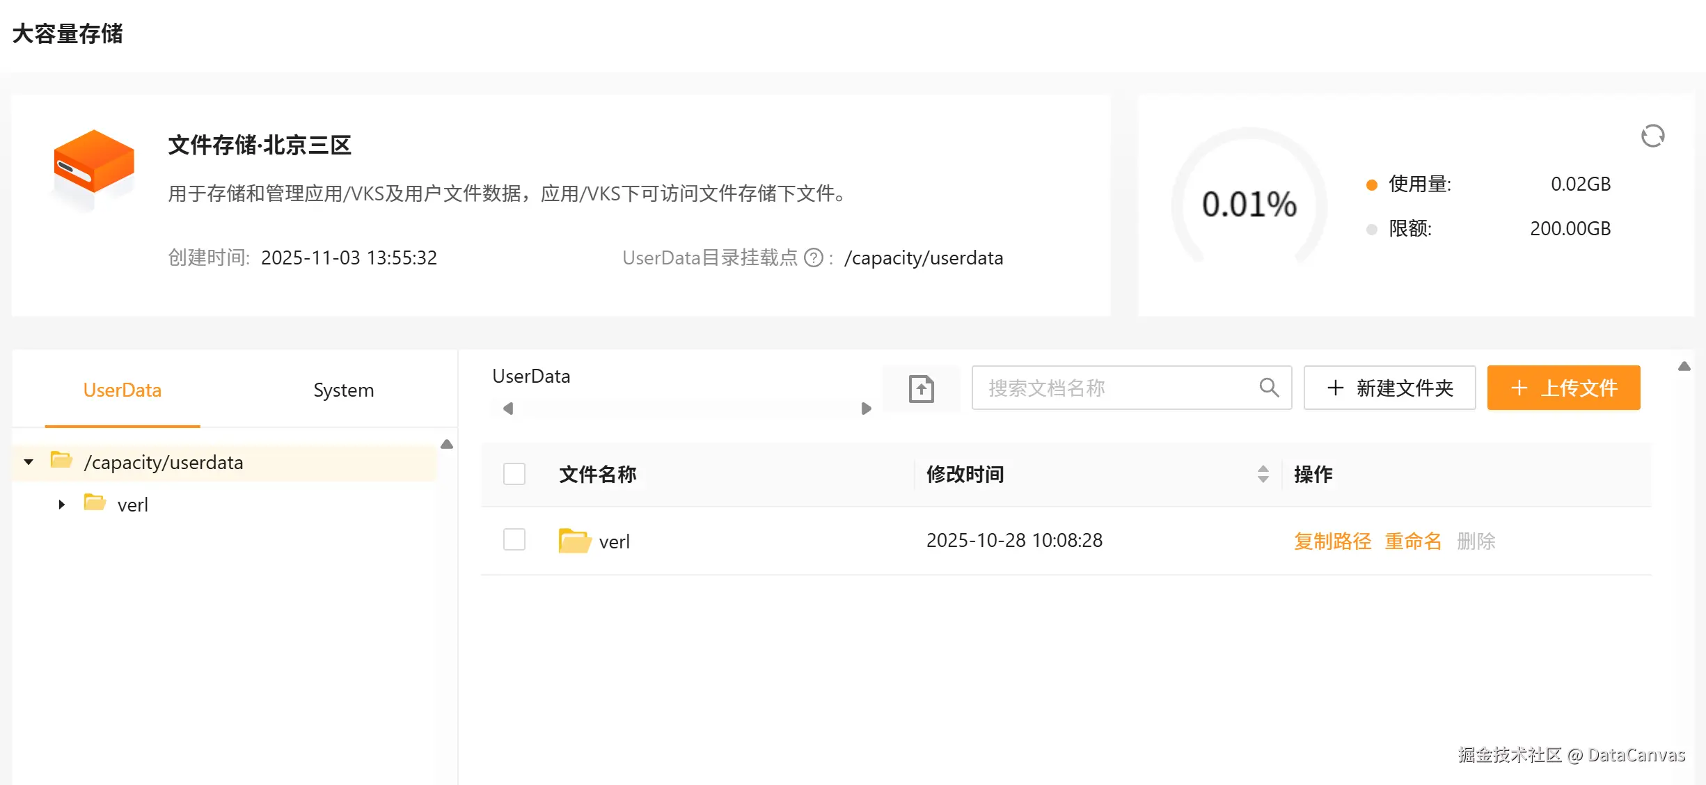
Task: Click the help question mark near mount point
Action: point(813,258)
